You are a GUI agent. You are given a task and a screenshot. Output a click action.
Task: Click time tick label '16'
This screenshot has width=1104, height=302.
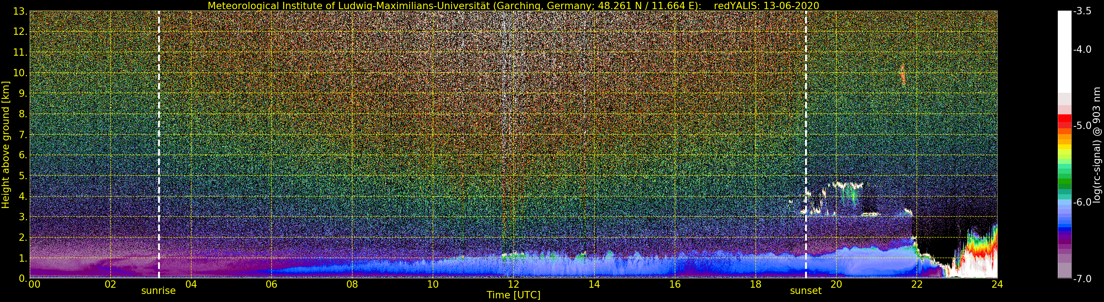[x=675, y=284]
